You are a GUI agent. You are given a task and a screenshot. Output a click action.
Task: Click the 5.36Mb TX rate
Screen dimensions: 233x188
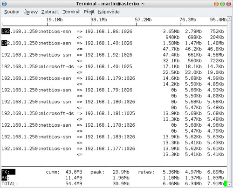pyautogui.click(x=171, y=172)
